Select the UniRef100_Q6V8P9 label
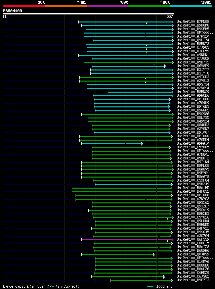 click(193, 66)
